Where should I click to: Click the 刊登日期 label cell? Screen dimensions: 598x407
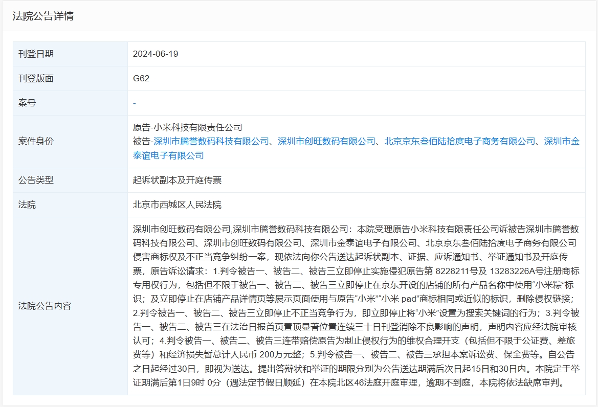pyautogui.click(x=70, y=54)
